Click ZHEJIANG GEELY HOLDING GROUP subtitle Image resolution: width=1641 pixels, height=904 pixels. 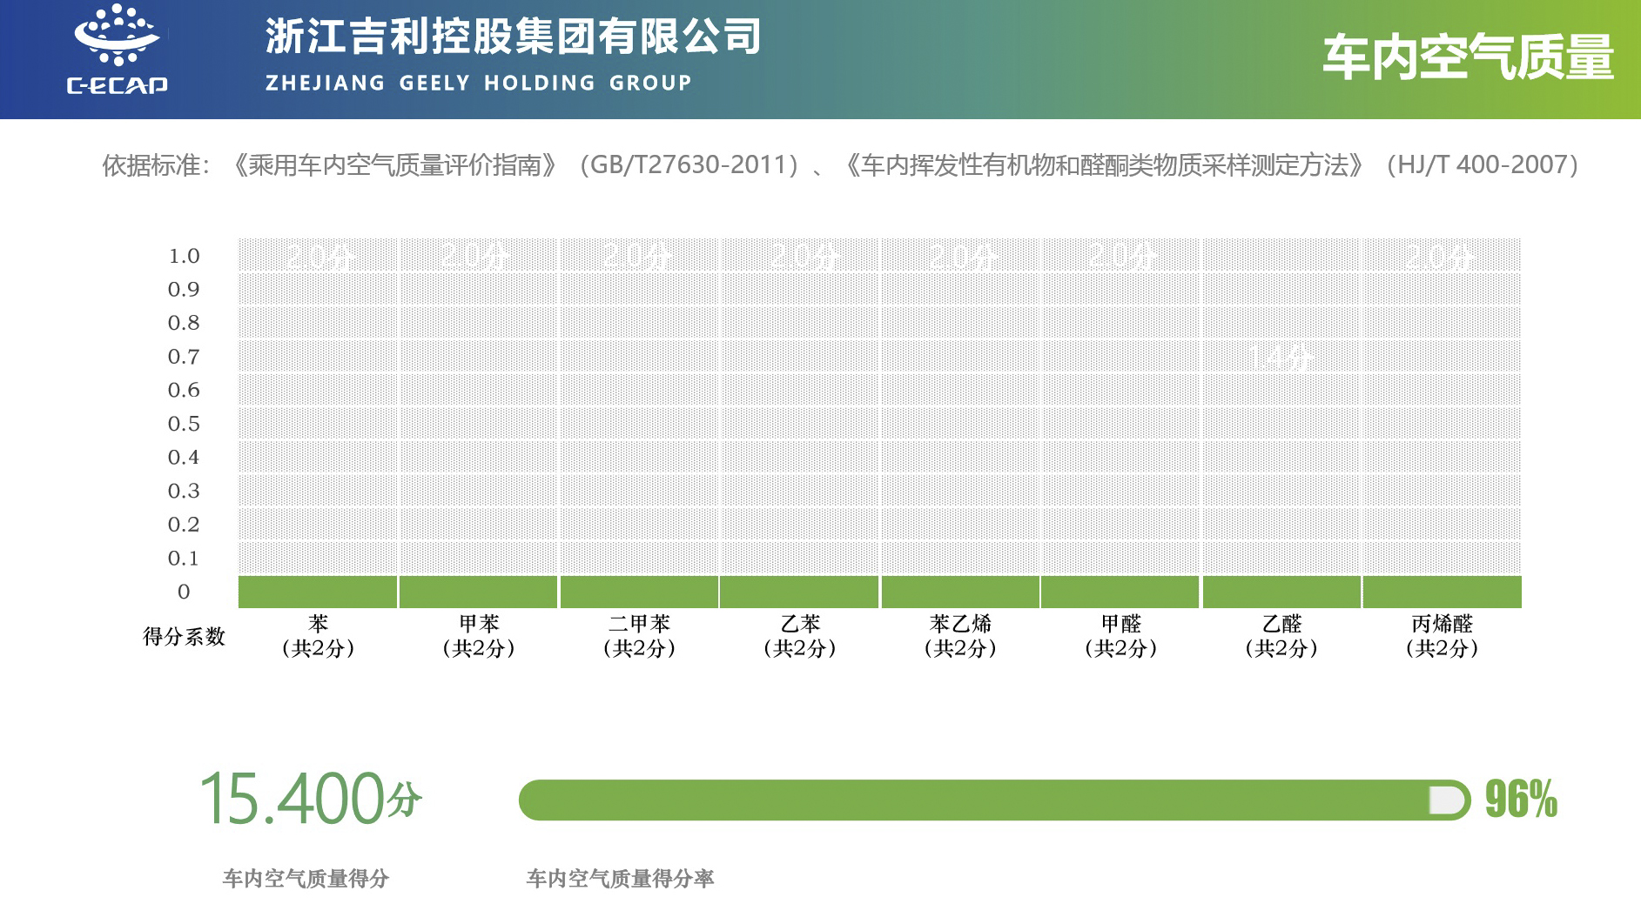click(478, 83)
